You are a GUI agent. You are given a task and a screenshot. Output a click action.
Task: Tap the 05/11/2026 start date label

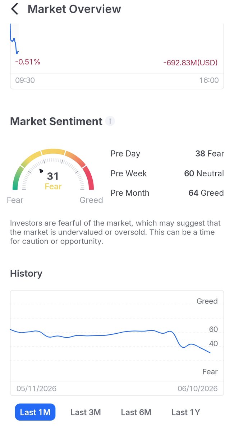click(x=36, y=389)
